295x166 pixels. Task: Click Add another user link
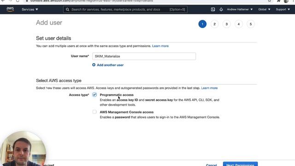point(110,65)
